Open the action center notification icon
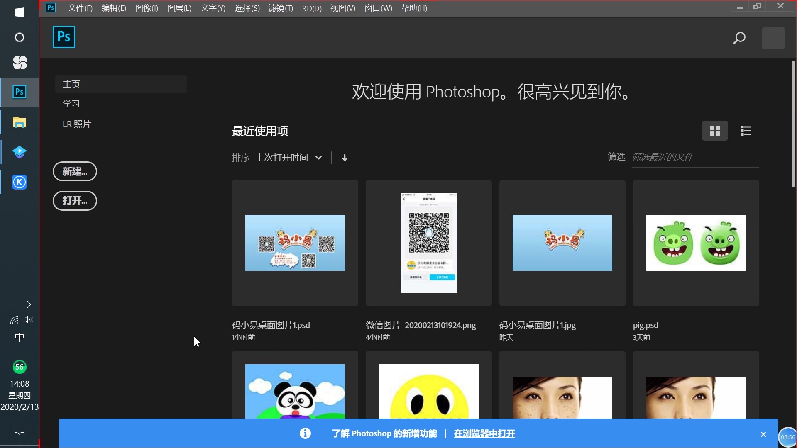 point(20,429)
